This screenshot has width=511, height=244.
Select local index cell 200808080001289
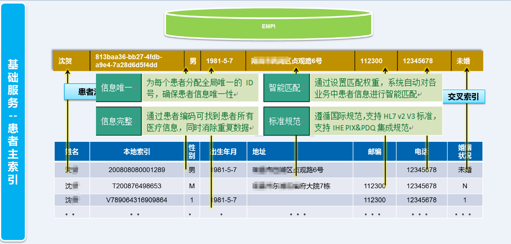click(x=137, y=170)
